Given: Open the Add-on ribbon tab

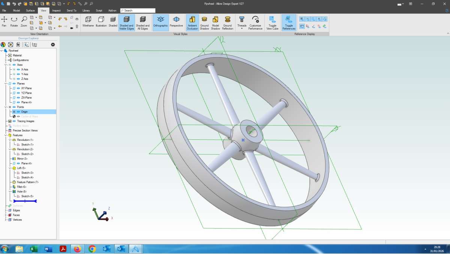Looking at the screenshot, I should pos(112,10).
